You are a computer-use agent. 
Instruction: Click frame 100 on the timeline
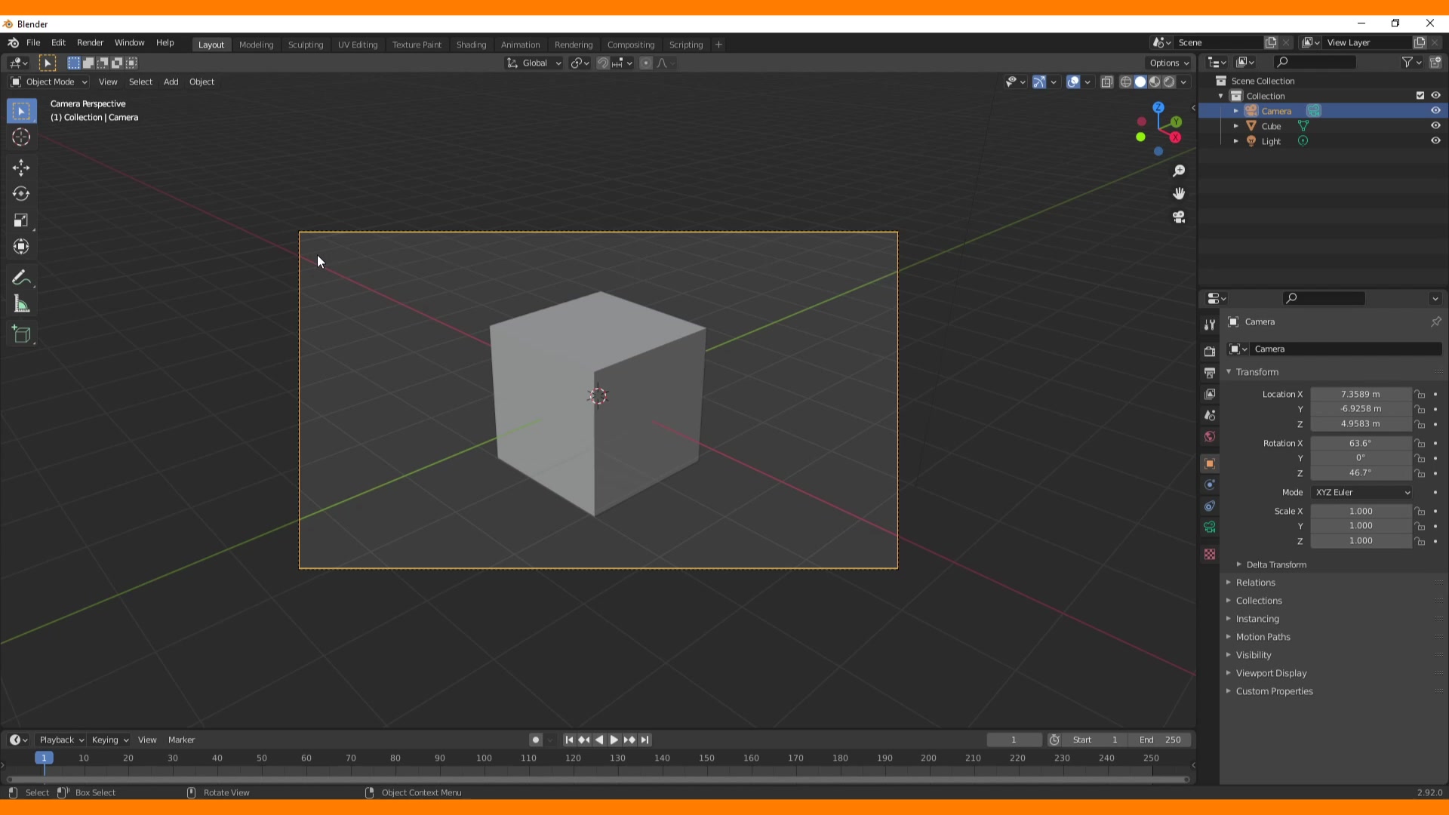[x=484, y=758]
